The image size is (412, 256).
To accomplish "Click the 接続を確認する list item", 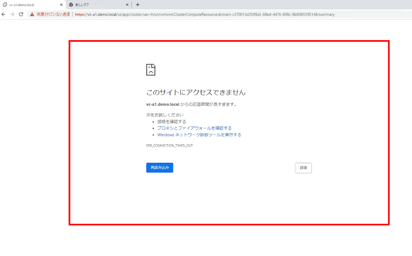I will pos(172,122).
